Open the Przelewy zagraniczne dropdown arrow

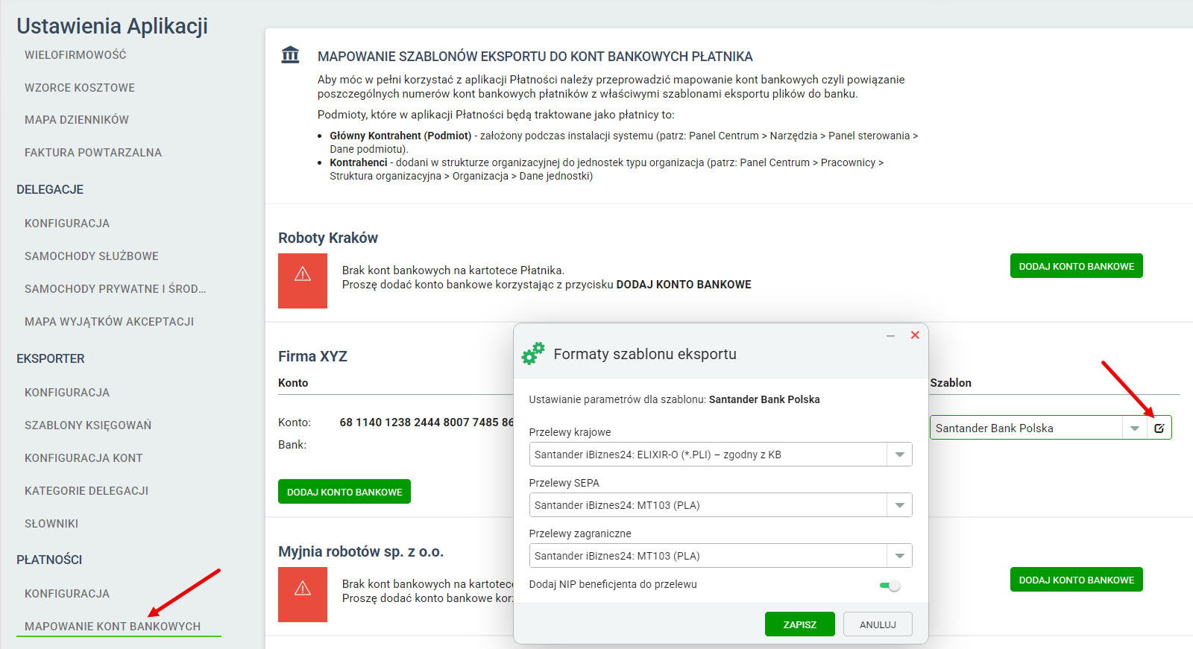(x=899, y=556)
